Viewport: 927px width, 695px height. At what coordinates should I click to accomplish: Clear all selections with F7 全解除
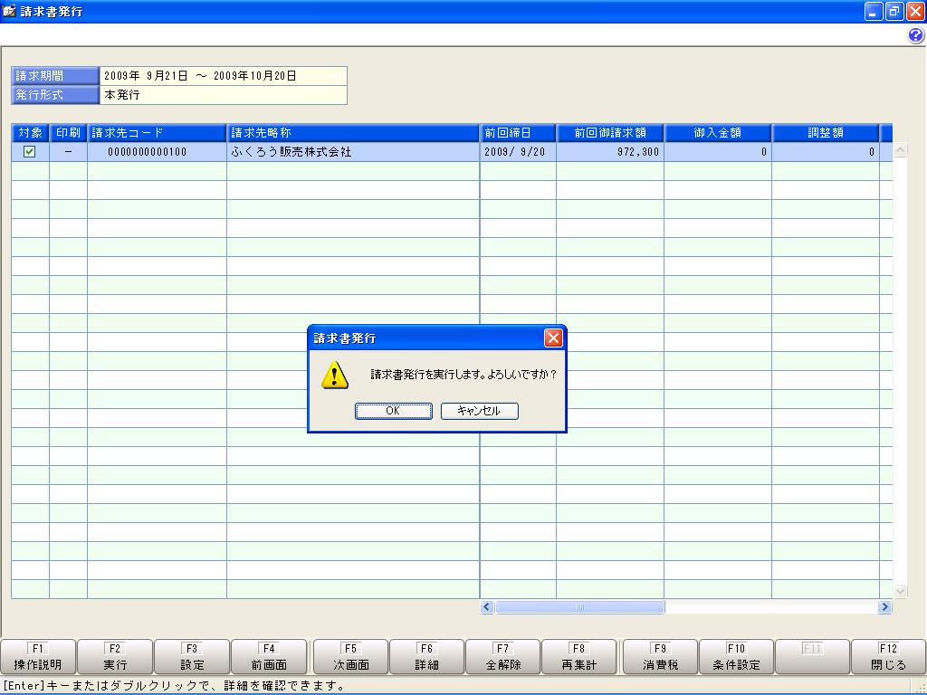pyautogui.click(x=503, y=657)
